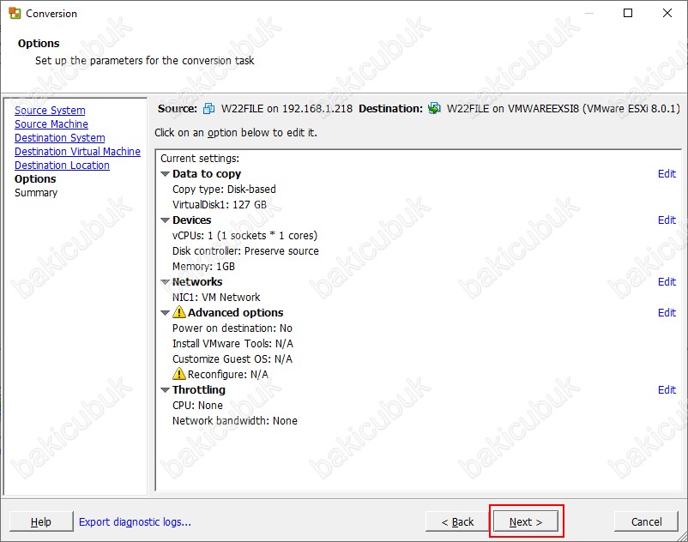Click Disk controller: Preserve source row
This screenshot has width=688, height=542.
245,250
